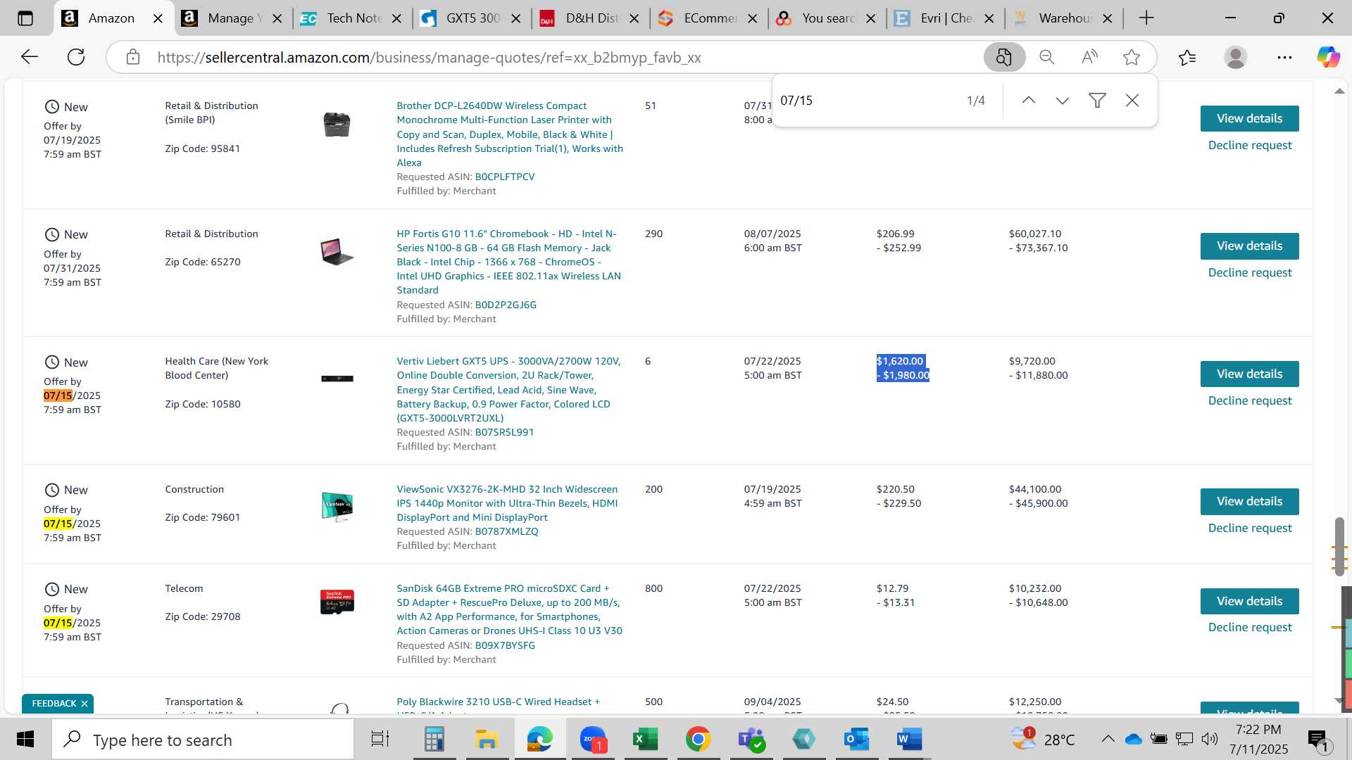
Task: Open Outlook from the taskbar
Action: (856, 740)
